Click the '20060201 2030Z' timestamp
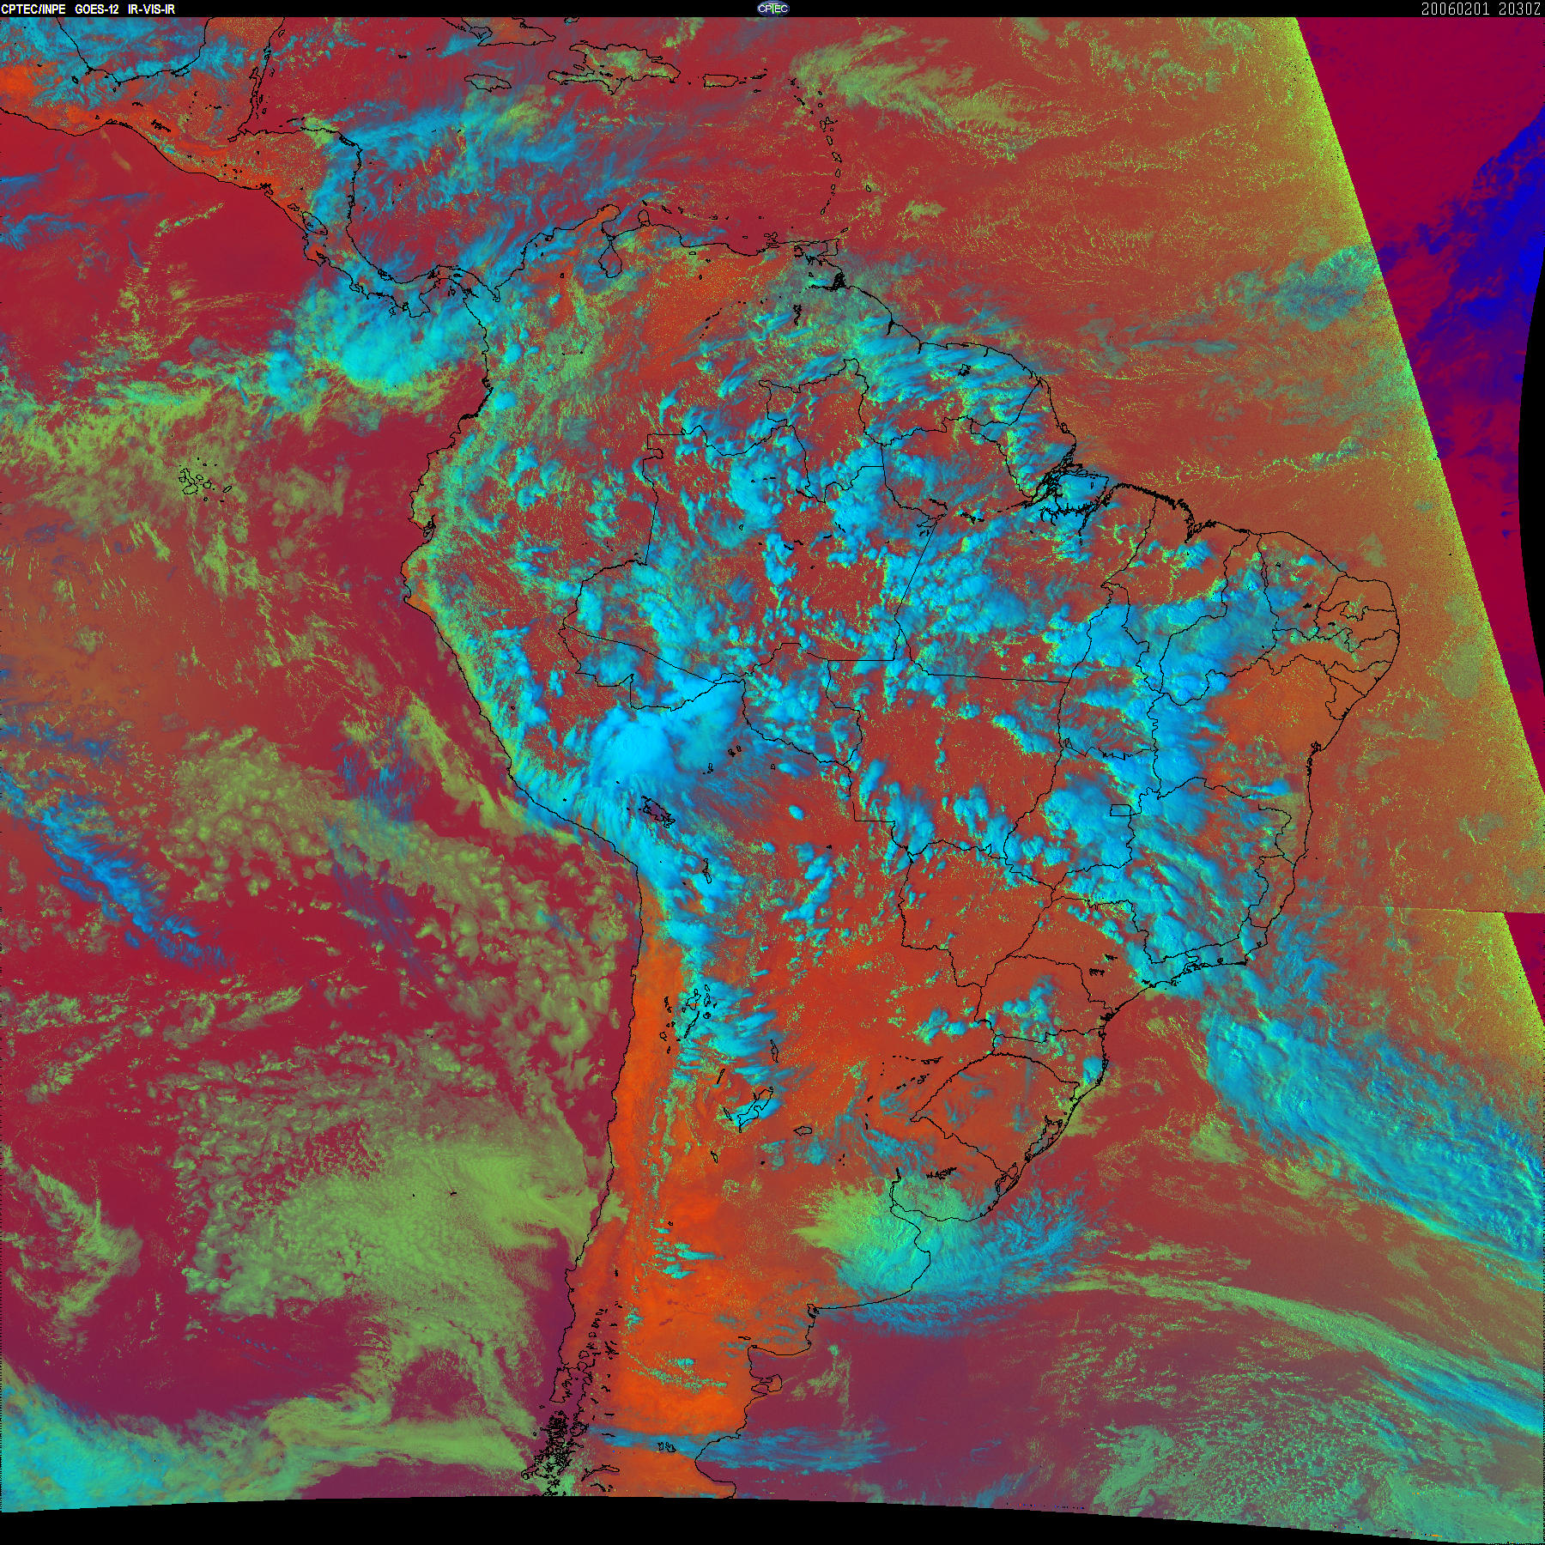 (1481, 9)
